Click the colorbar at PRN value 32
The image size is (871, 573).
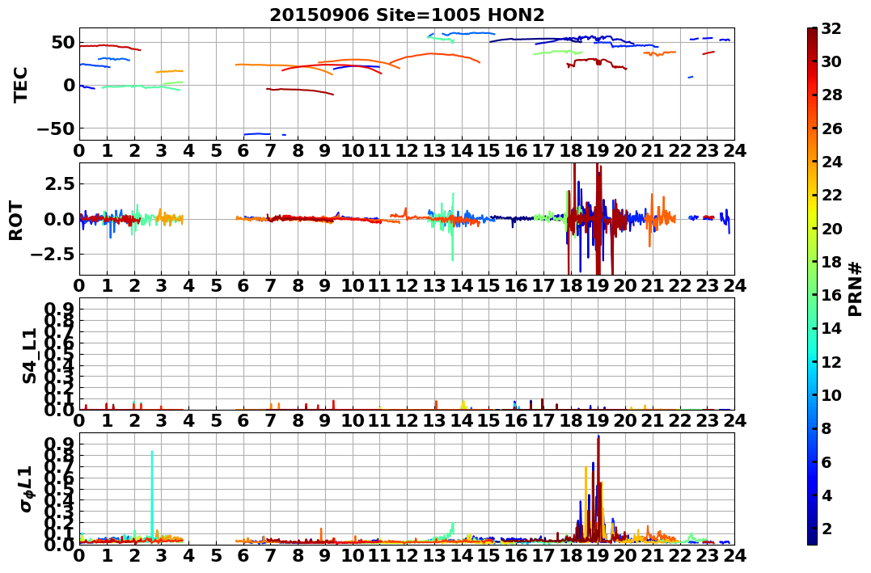pyautogui.click(x=812, y=29)
